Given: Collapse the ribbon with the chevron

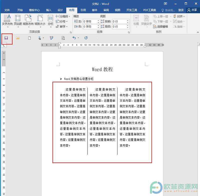Looking at the screenshot, I should (x=198, y=32).
